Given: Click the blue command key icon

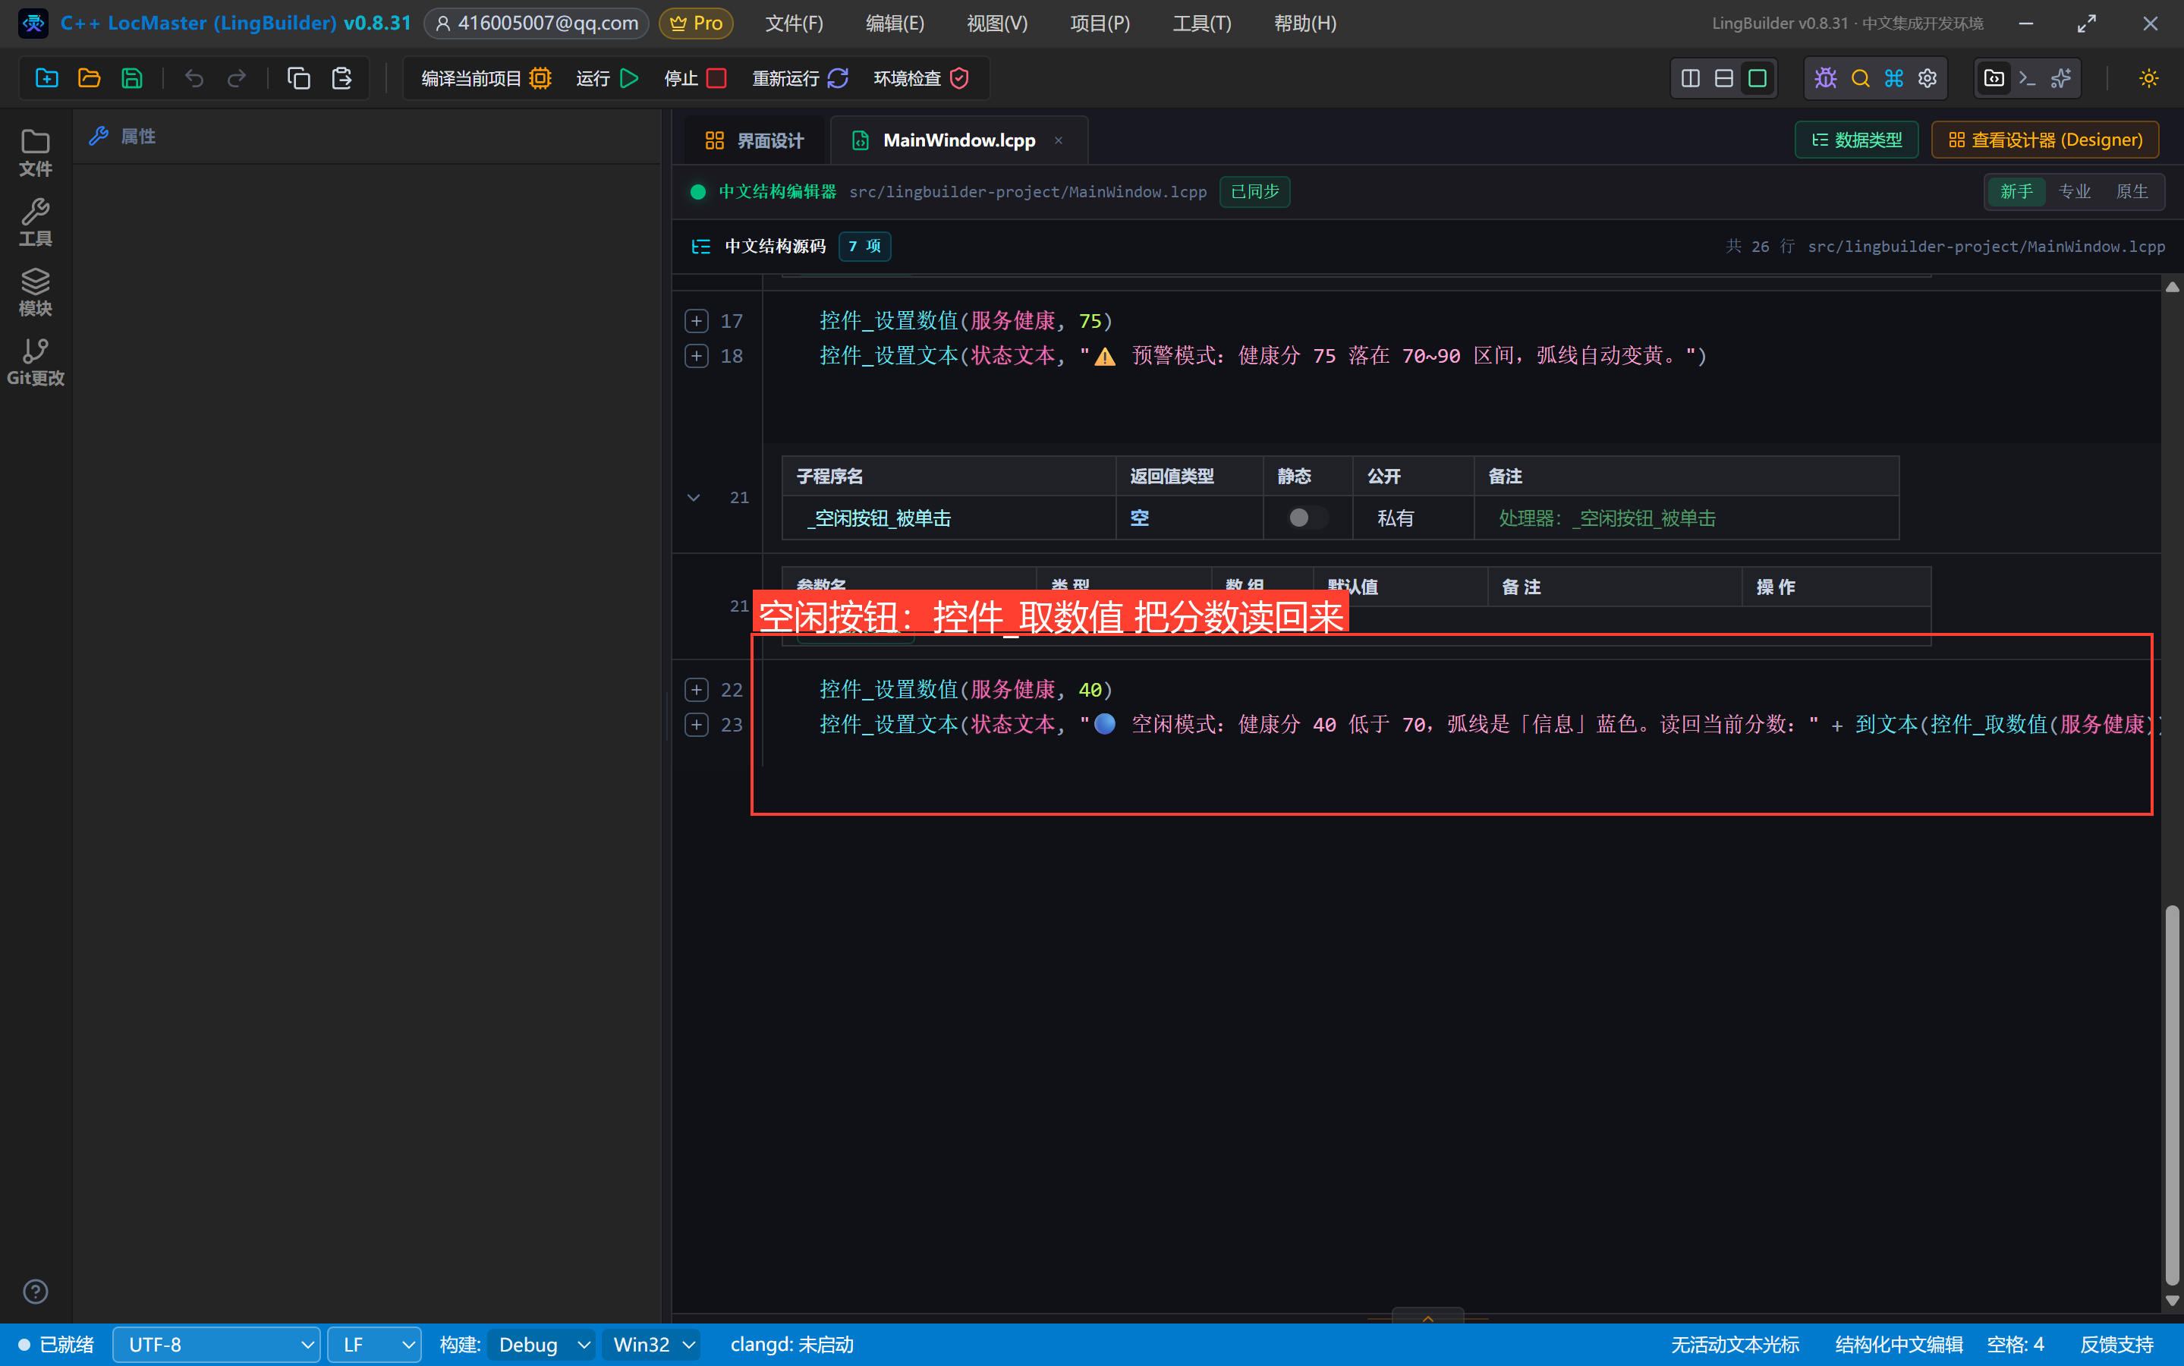Looking at the screenshot, I should pyautogui.click(x=1894, y=79).
